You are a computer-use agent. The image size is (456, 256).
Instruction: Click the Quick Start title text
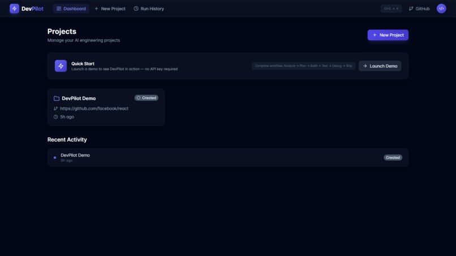tap(83, 64)
